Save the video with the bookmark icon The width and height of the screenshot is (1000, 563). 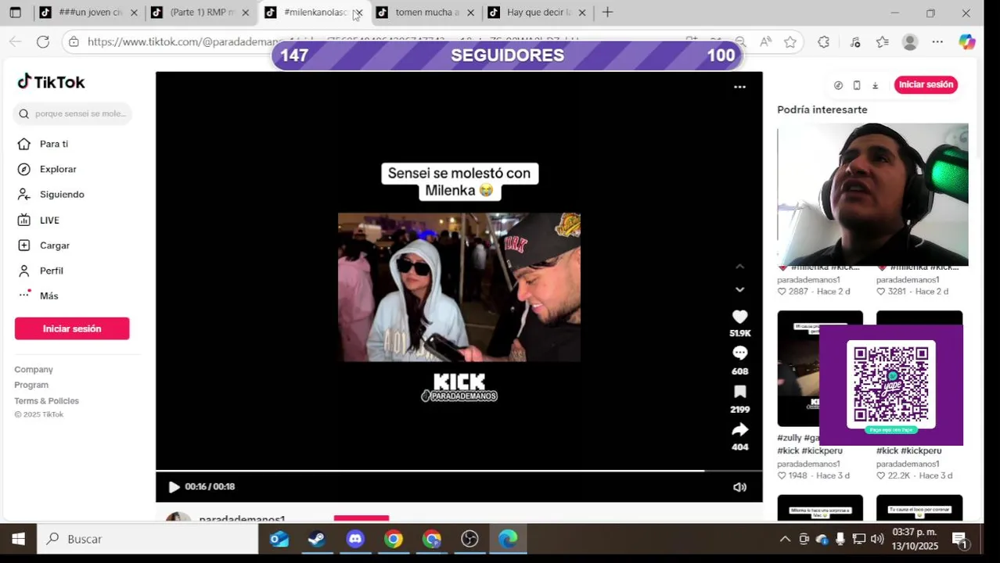pos(739,392)
